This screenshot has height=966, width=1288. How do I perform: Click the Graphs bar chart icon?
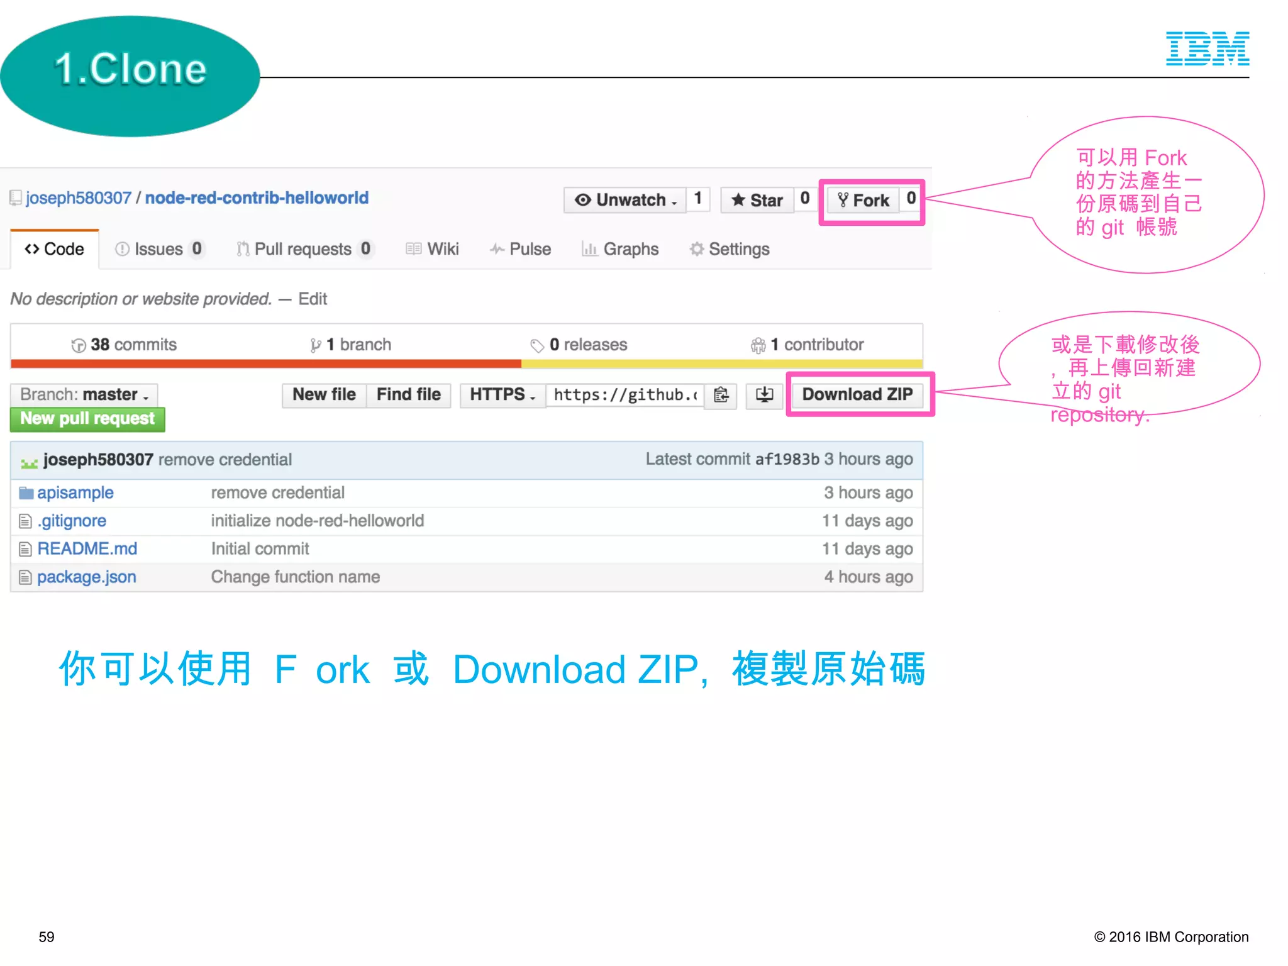tap(589, 249)
